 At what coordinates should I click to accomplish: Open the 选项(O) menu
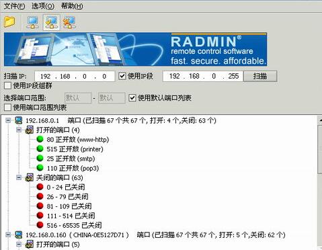tap(43, 6)
